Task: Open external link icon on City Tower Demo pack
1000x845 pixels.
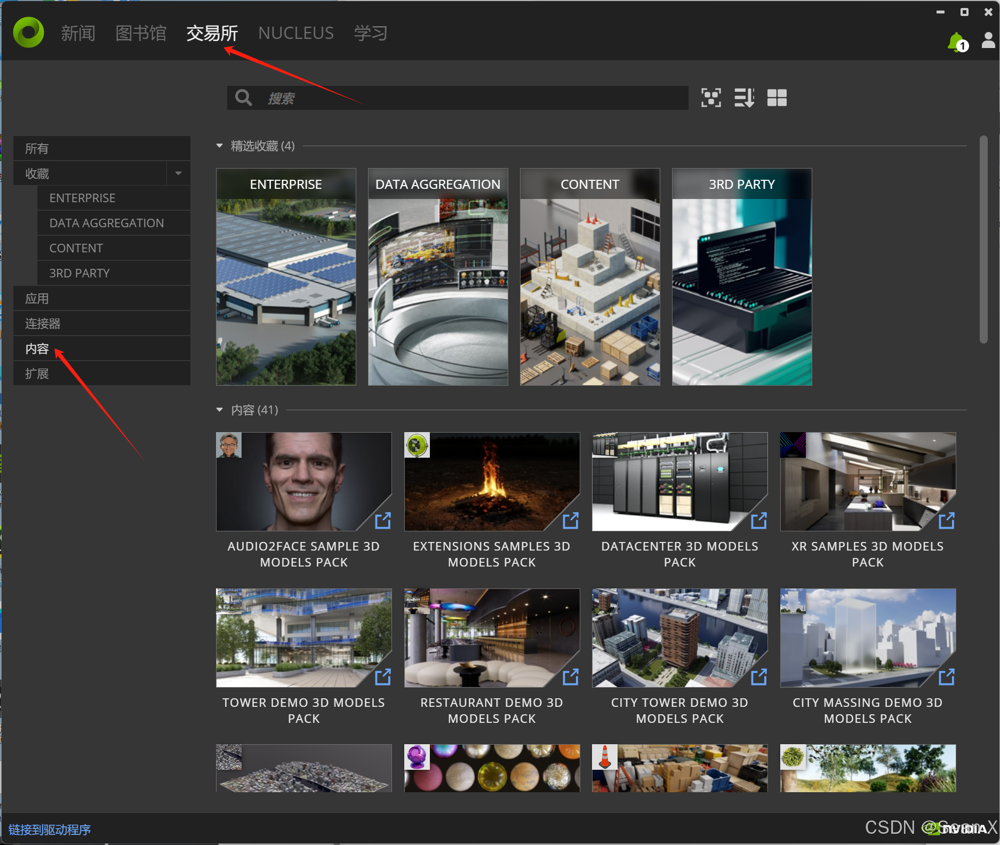Action: [x=759, y=676]
